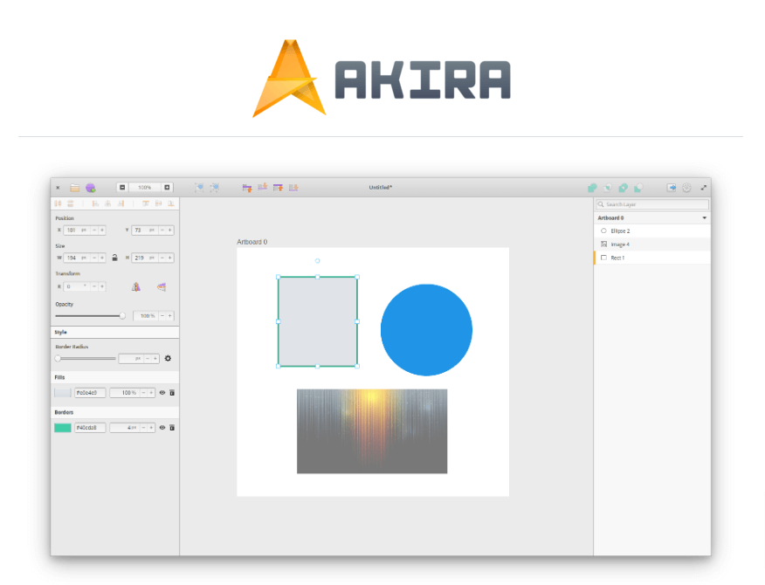
Task: Open a file with the folder icon
Action: pyautogui.click(x=74, y=188)
